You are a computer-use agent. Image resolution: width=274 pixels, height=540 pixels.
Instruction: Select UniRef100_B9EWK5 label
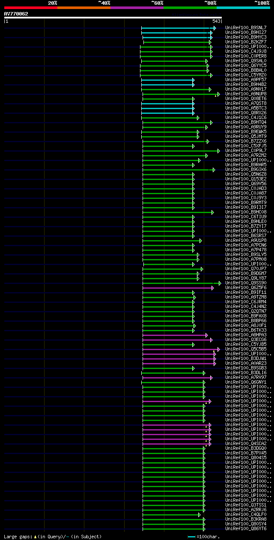(246, 132)
